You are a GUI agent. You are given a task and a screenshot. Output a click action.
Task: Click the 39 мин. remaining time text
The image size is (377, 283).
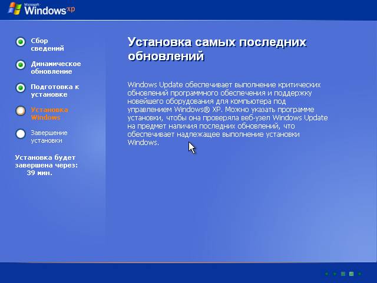pyautogui.click(x=39, y=173)
